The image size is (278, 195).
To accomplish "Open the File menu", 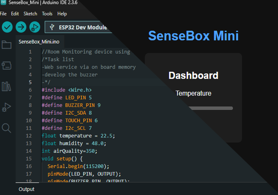I will coord(3,14).
